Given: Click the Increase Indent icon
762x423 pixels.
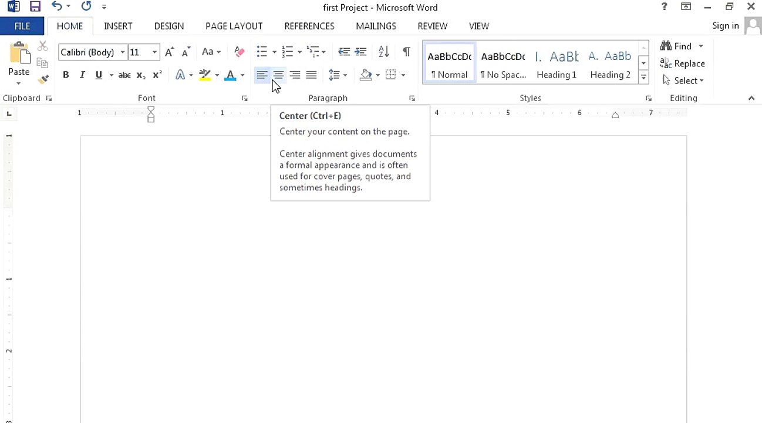Looking at the screenshot, I should (x=360, y=52).
